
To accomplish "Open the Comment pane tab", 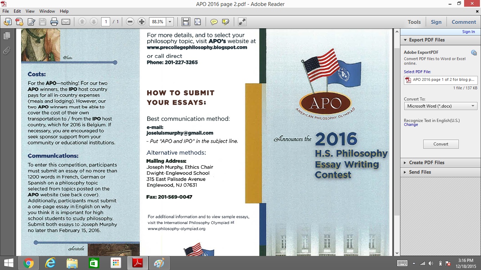I will pyautogui.click(x=464, y=22).
